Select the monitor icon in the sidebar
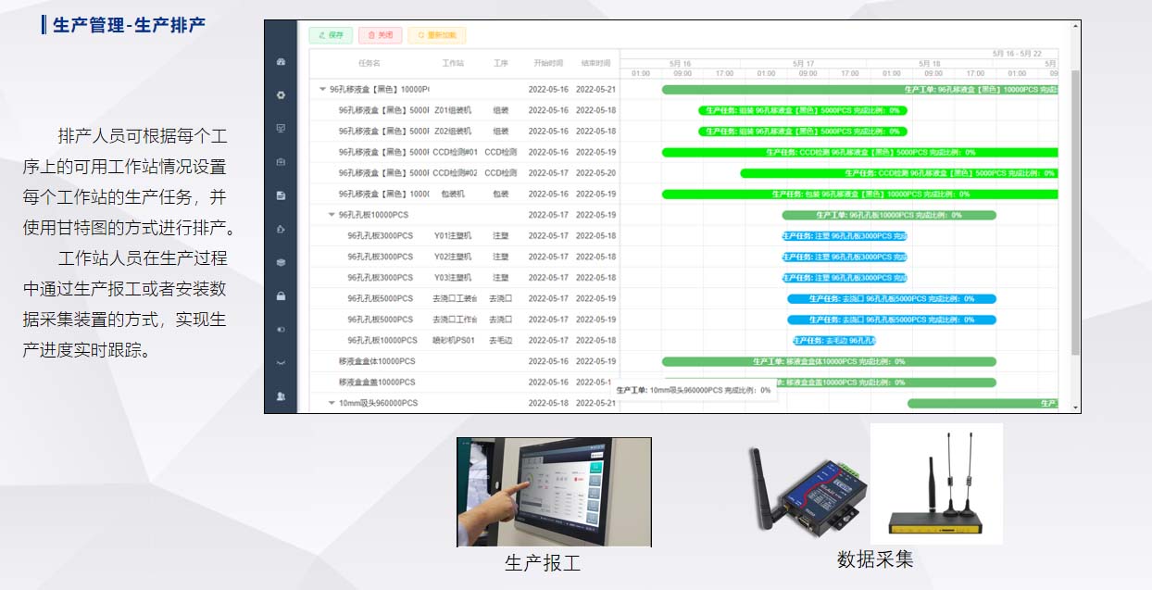This screenshot has width=1152, height=590. [x=281, y=129]
